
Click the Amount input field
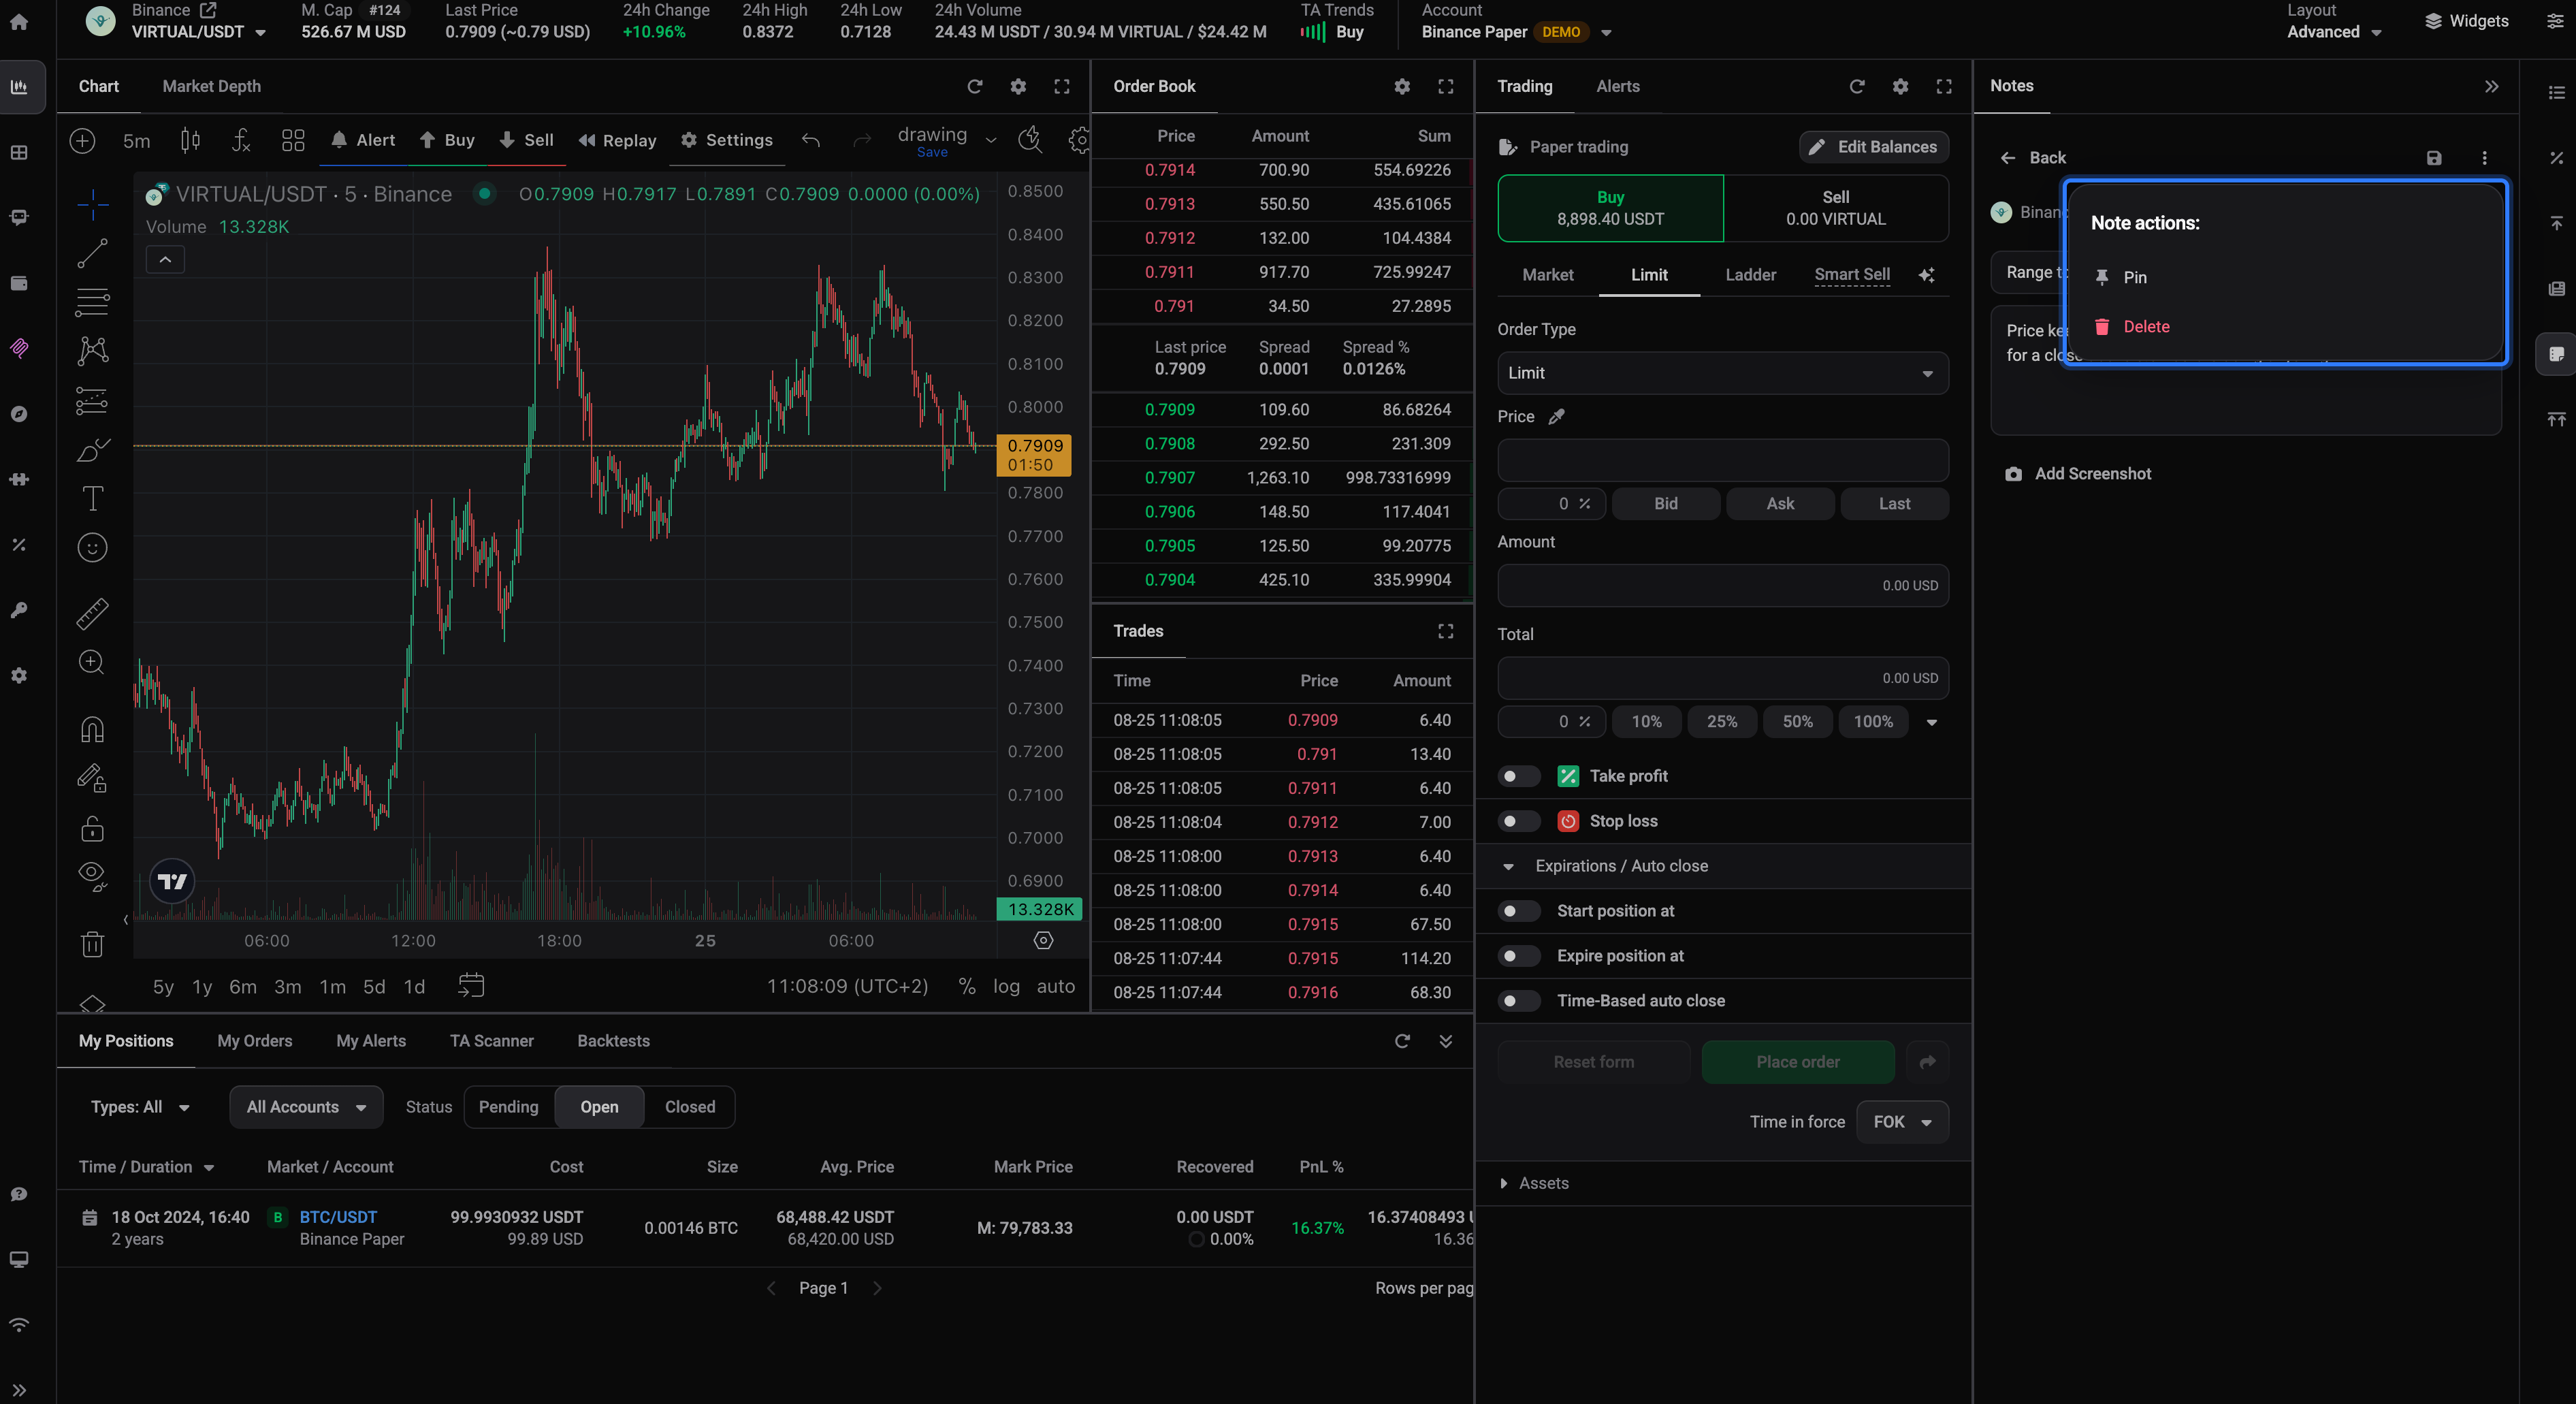click(x=1723, y=586)
